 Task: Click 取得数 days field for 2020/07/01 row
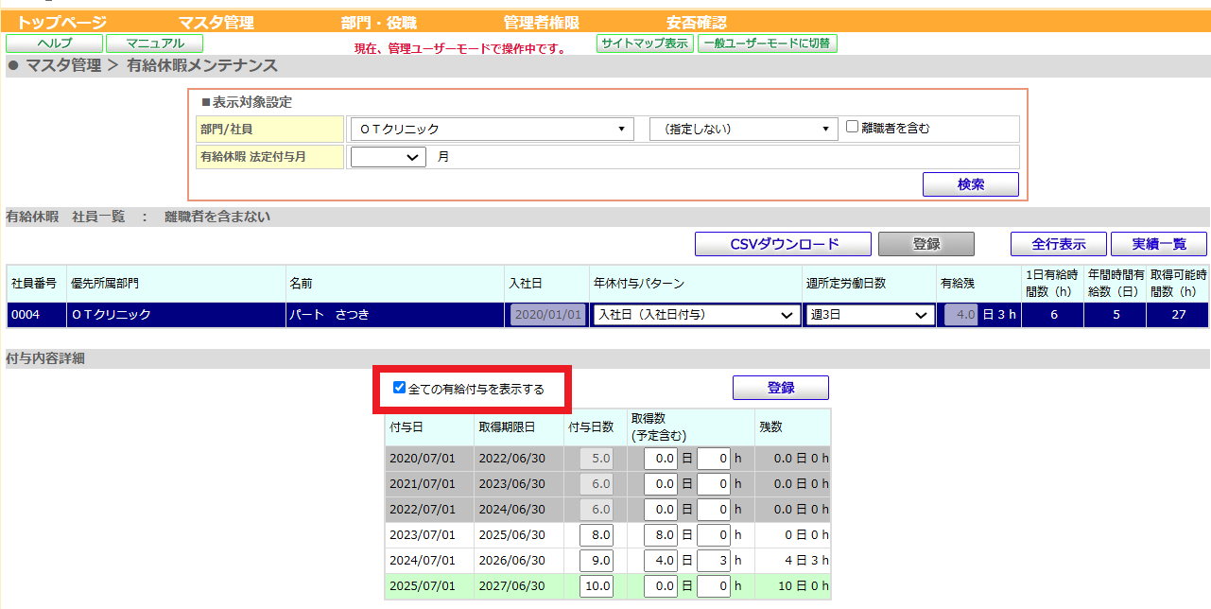coord(661,459)
